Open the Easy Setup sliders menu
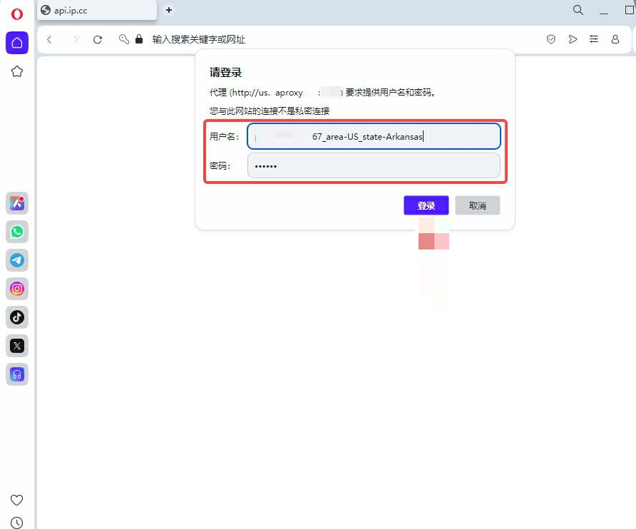 594,39
